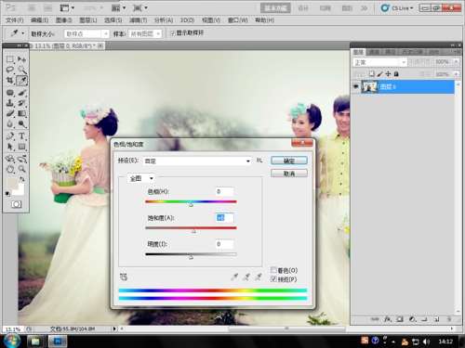Select the Rectangular Marquee tool
Image resolution: width=465 pixels, height=348 pixels.
10,58
